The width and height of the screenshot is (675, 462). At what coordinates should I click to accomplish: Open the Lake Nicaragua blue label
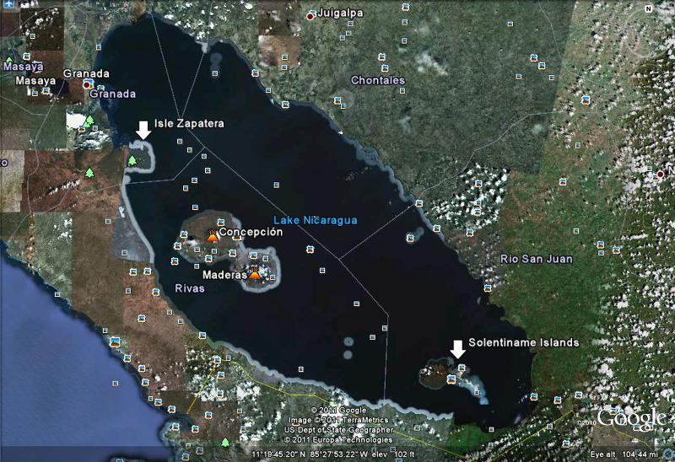pos(316,220)
